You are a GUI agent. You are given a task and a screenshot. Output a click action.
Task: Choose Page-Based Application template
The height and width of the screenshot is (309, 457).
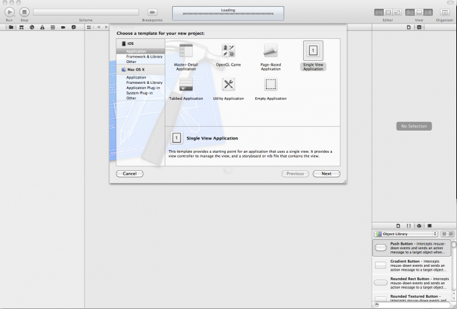(270, 57)
